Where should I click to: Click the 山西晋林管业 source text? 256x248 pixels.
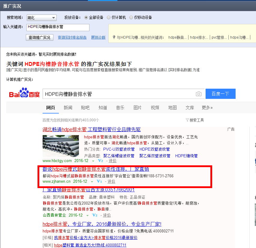(x=54, y=215)
